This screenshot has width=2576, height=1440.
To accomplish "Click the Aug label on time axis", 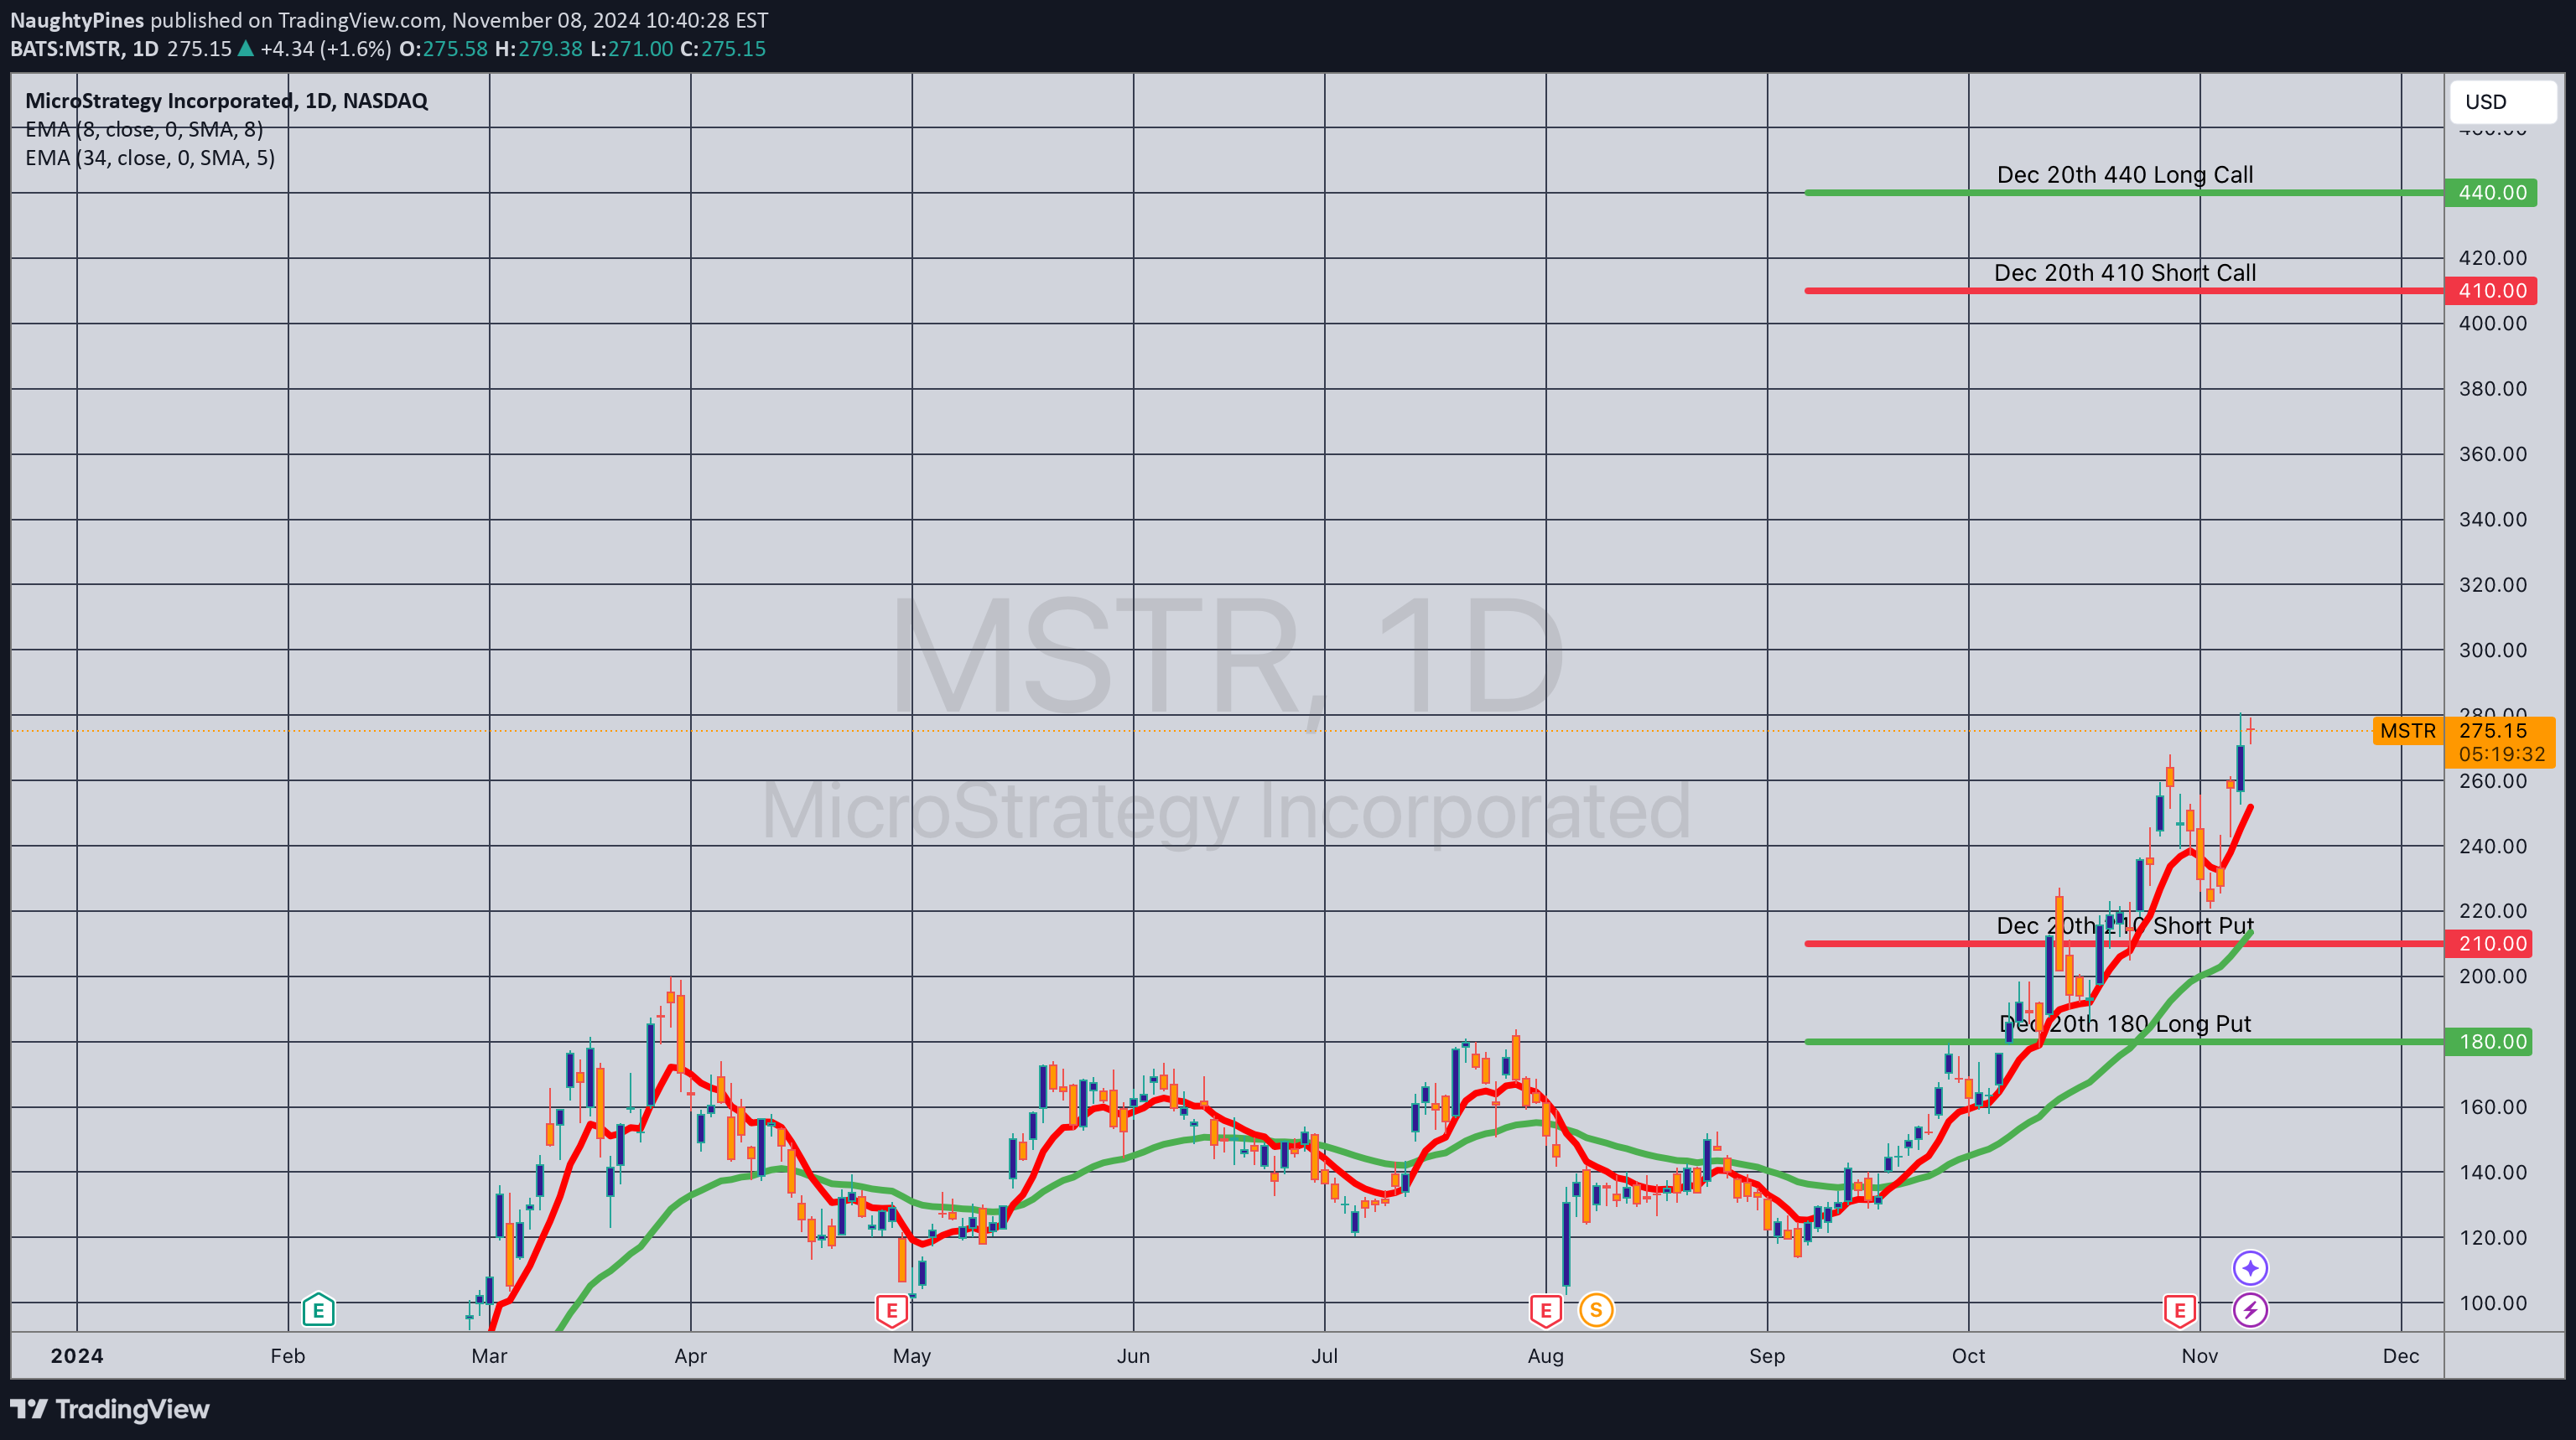I will coord(1545,1356).
